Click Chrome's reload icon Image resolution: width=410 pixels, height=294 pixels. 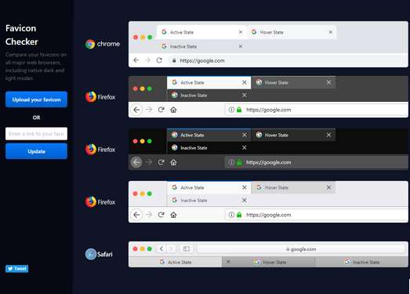pos(159,60)
